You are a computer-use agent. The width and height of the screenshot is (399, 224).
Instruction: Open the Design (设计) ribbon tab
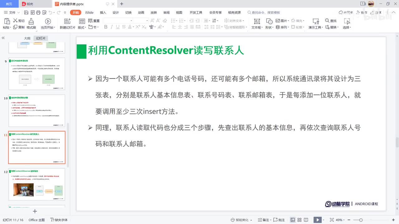pos(116,12)
